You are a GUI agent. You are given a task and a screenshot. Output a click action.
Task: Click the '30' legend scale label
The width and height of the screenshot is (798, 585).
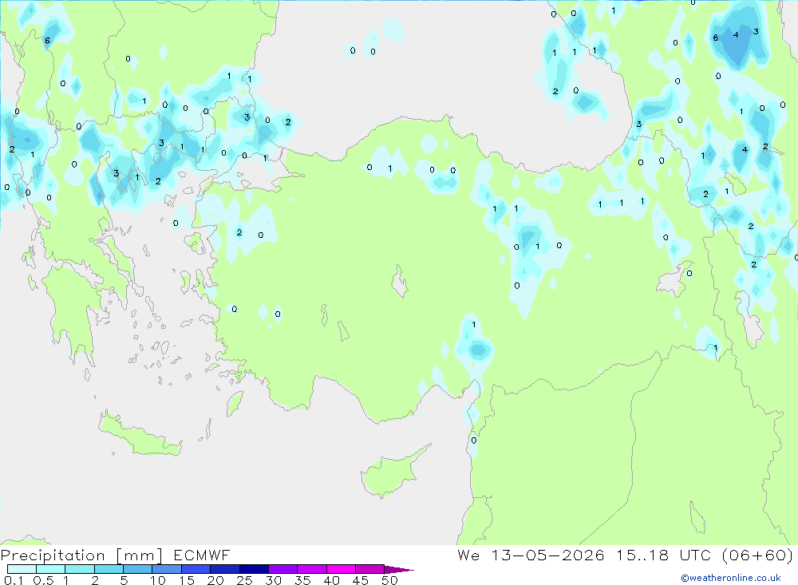pyautogui.click(x=273, y=580)
